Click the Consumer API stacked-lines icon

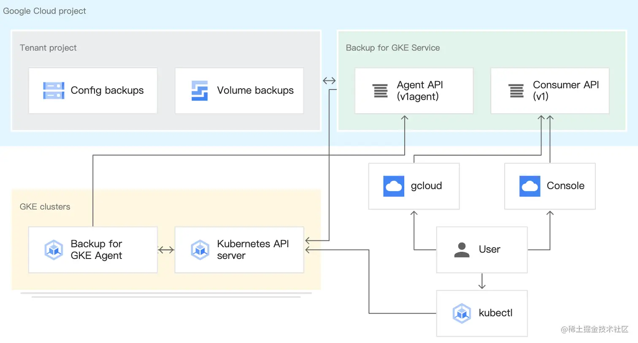point(516,91)
